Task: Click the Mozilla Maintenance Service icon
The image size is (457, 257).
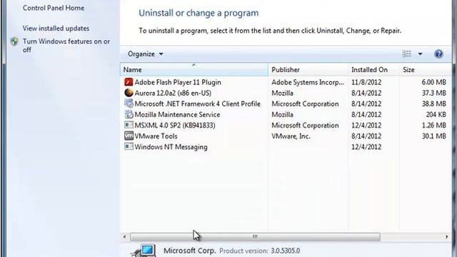Action: (129, 114)
